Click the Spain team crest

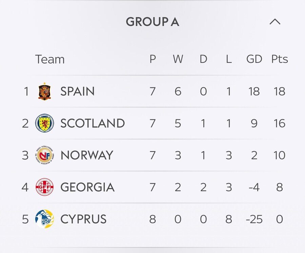[x=44, y=91]
